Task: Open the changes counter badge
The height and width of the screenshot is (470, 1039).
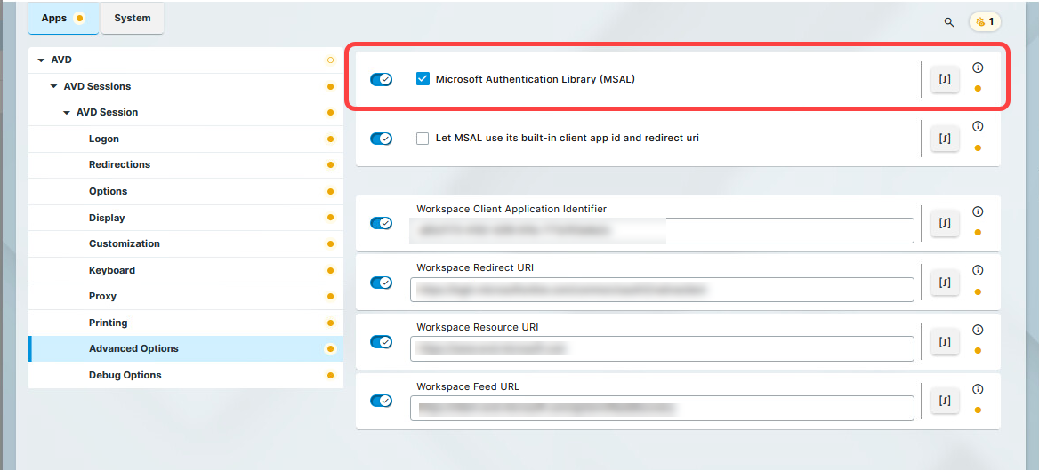Action: 985,21
